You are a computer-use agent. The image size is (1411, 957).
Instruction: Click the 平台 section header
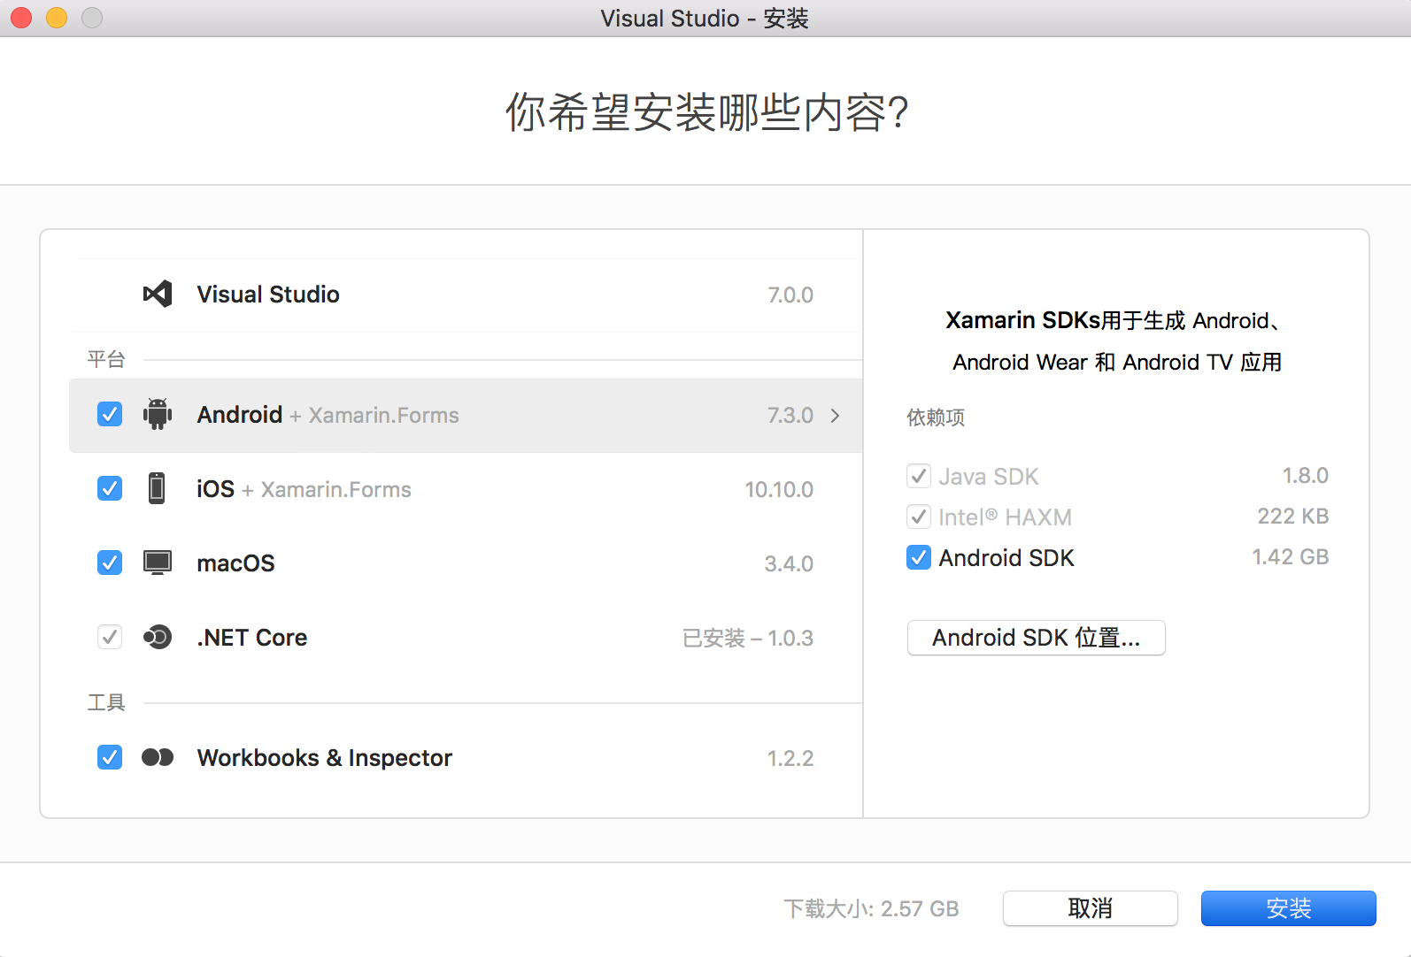coord(106,359)
